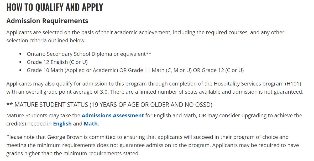Select the Admission Requirements subheading
Image resolution: width=314 pixels, height=161 pixels.
47,21
